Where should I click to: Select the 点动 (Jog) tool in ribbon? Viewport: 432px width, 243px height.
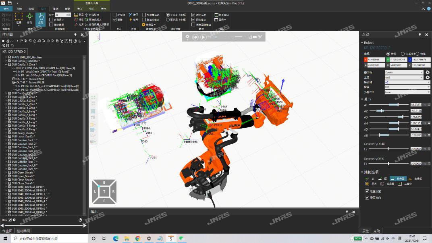(x=40, y=18)
